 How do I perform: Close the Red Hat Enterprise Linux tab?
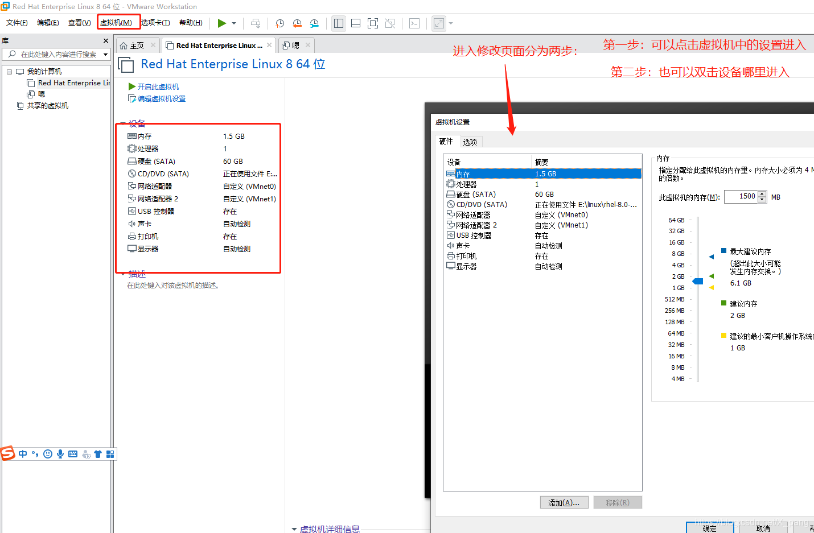[x=269, y=45]
